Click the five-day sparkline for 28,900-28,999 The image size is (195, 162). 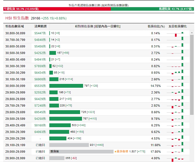pyautogui.click(x=175, y=159)
